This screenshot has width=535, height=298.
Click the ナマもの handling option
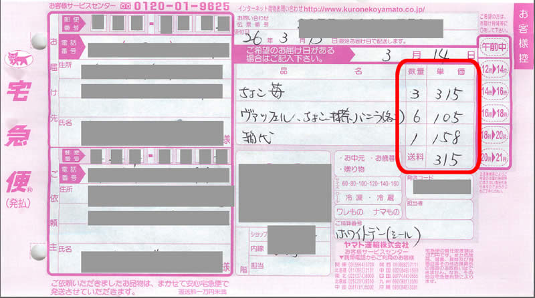point(386,212)
